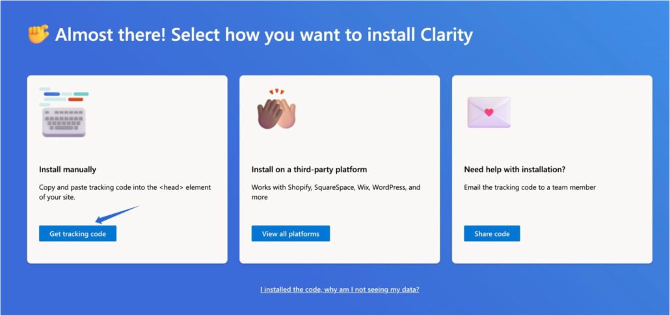Screen dimensions: 670x316
Task: Click the blue arrow pointing at Get tracking code
Action: pyautogui.click(x=116, y=213)
